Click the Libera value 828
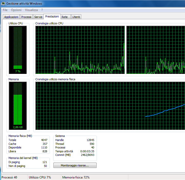The width and height of the screenshot is (185, 180). point(45,151)
